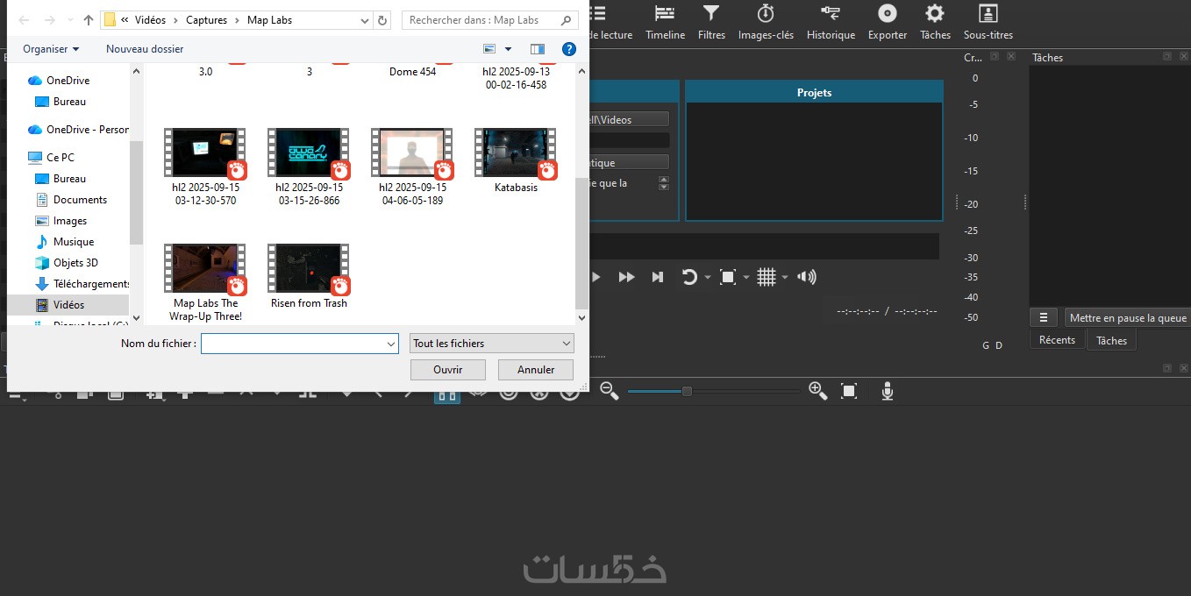Expand the hidden breadcrumb folders chevron
Image resolution: width=1191 pixels, height=596 pixels.
(125, 19)
